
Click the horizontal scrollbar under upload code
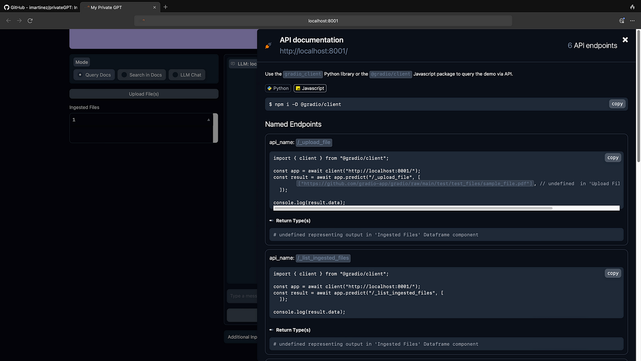pos(413,208)
